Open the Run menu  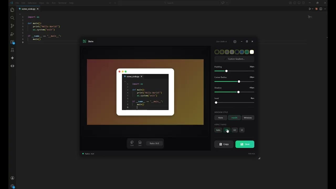54,3
